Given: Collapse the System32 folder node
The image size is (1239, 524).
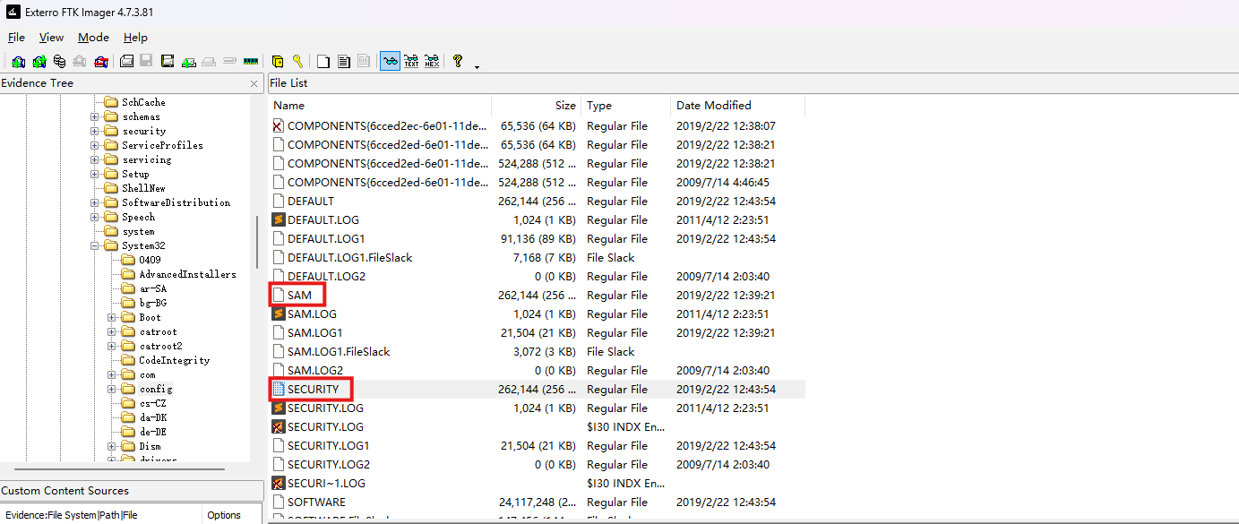Looking at the screenshot, I should pyautogui.click(x=94, y=245).
